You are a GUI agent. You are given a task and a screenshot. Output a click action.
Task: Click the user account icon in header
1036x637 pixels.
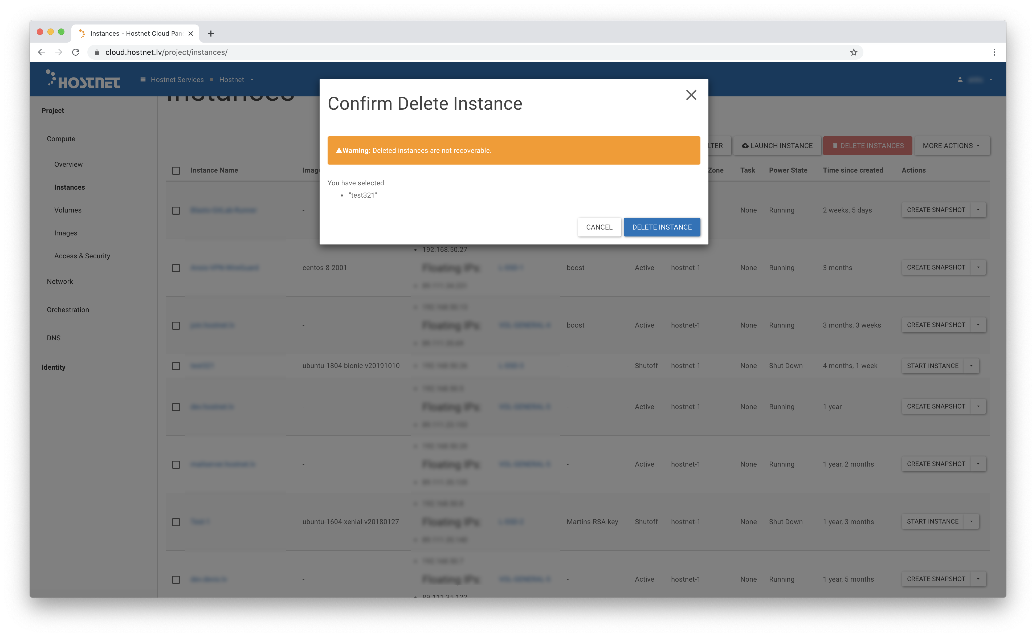pyautogui.click(x=960, y=80)
